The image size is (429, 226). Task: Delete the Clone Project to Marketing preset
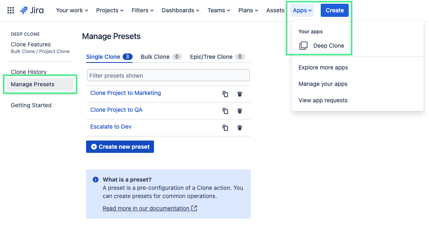pyautogui.click(x=240, y=94)
